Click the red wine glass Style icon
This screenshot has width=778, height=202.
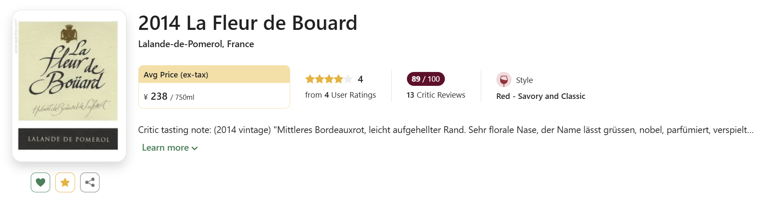503,80
